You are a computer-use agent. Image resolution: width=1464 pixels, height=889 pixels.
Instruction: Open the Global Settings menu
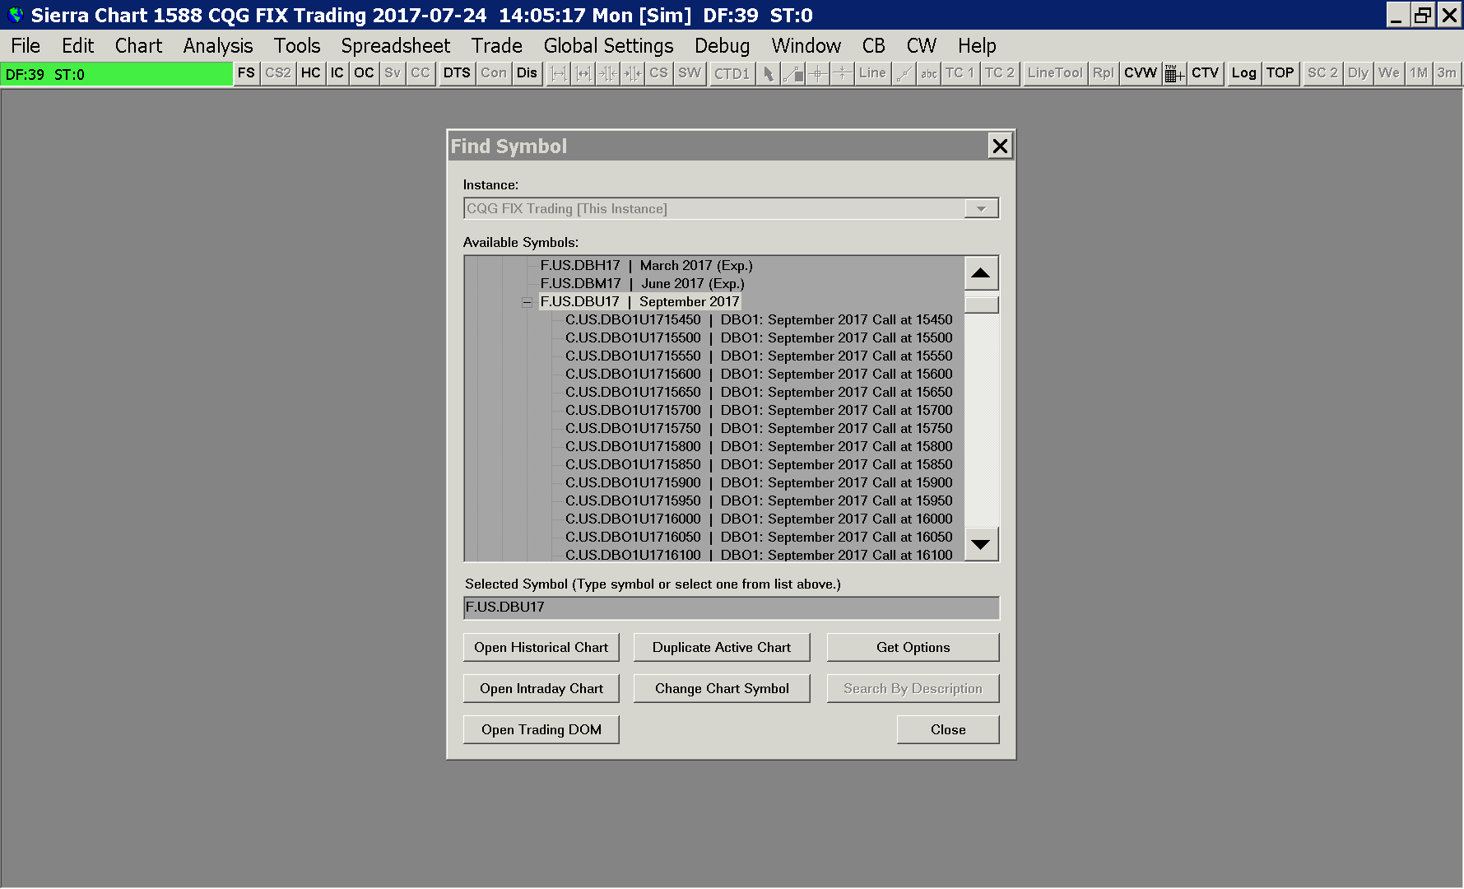click(x=609, y=46)
